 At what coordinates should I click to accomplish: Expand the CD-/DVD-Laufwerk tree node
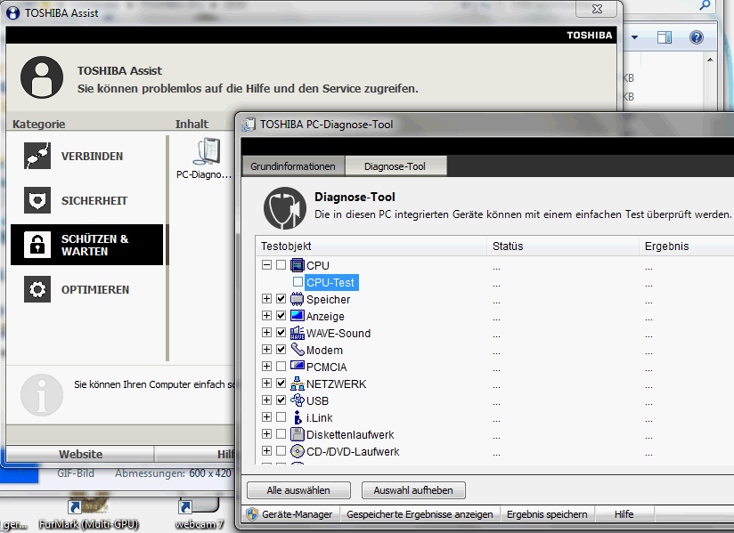pyautogui.click(x=267, y=451)
